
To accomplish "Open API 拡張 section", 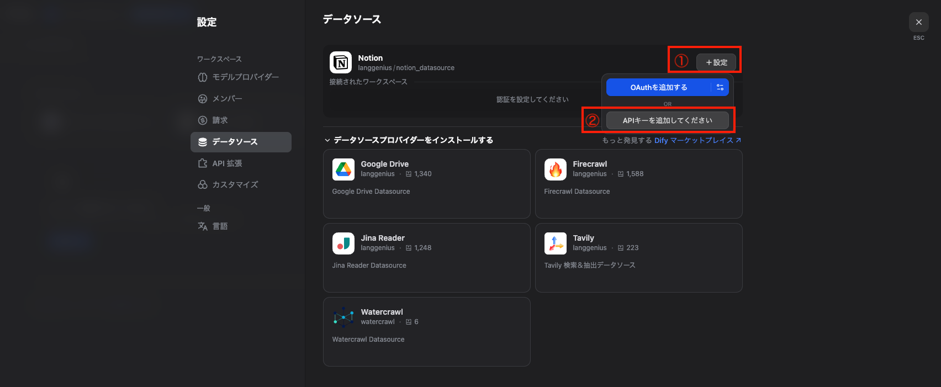I will point(241,163).
